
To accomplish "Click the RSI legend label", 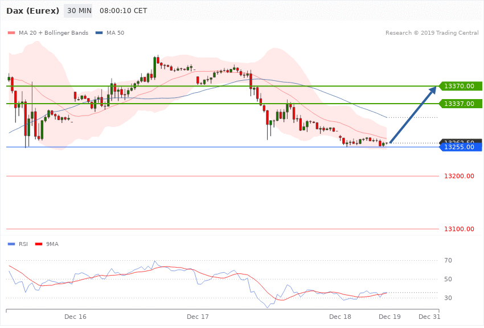I will point(23,244).
